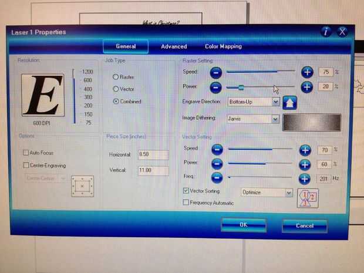Decrease vector speed with minus button
Viewport: 364px width, 273px height.
click(x=217, y=150)
